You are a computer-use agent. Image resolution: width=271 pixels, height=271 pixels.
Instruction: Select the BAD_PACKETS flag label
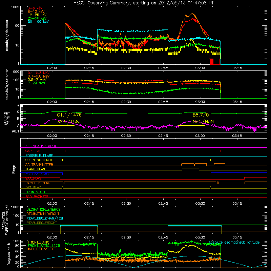tap(37, 196)
